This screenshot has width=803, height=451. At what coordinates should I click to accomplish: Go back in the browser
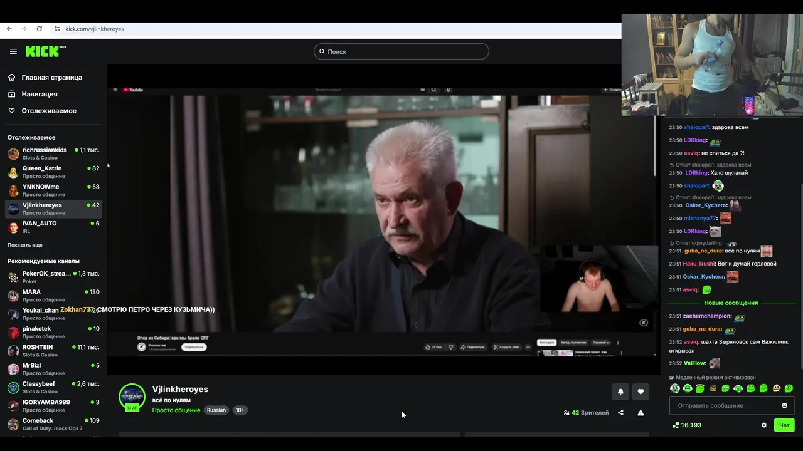(x=9, y=29)
